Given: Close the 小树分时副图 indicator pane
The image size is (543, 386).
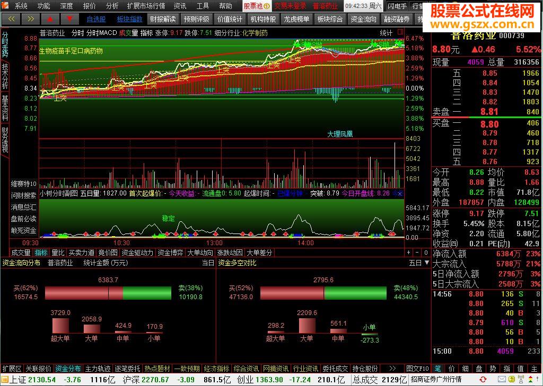Looking at the screenshot, I should point(400,194).
